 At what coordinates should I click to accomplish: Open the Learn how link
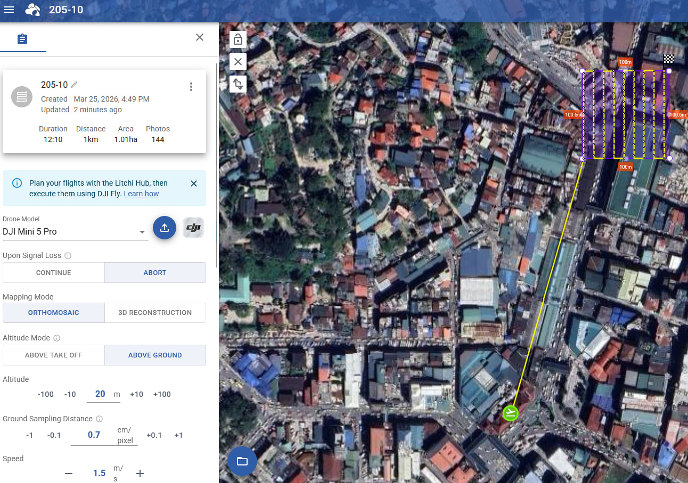click(x=141, y=194)
